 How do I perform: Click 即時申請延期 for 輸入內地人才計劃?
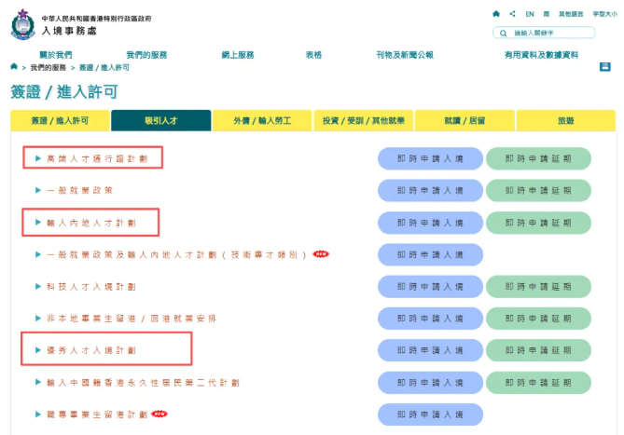pyautogui.click(x=538, y=223)
